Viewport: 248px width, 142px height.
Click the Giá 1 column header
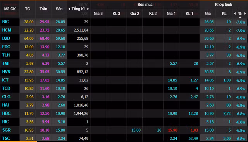171,14
